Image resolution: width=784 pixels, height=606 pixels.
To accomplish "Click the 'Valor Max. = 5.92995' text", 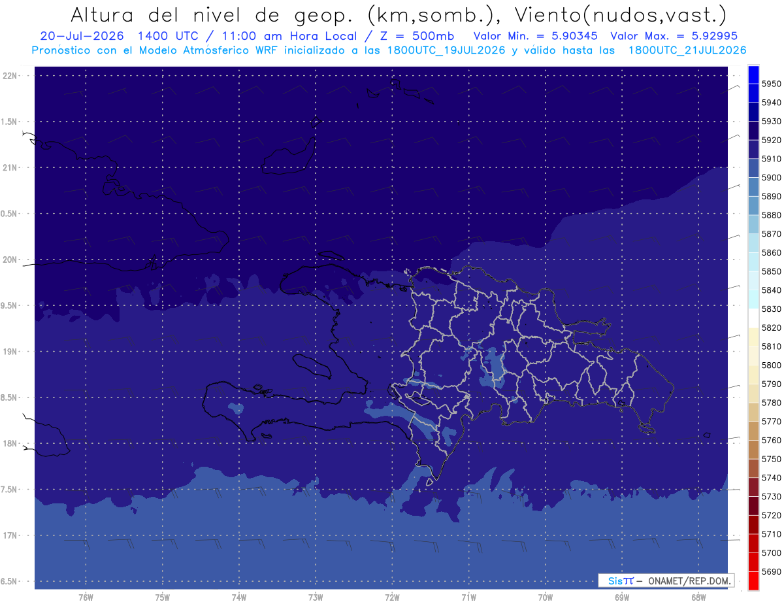I will (x=674, y=36).
